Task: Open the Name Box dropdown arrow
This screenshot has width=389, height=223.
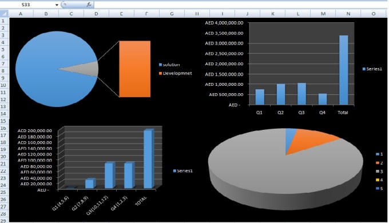Action: (57, 5)
